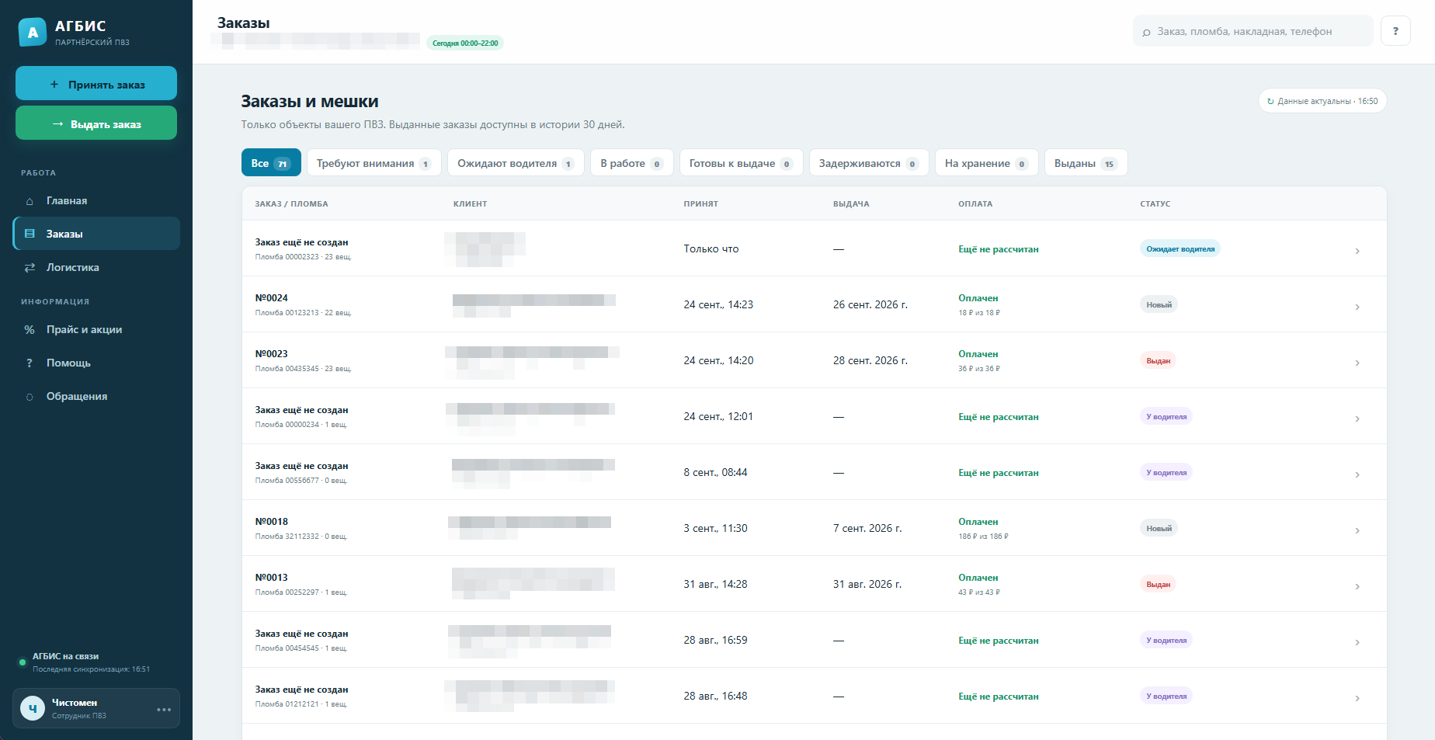
Task: Select the Готовы к выдаче tab
Action: point(741,163)
